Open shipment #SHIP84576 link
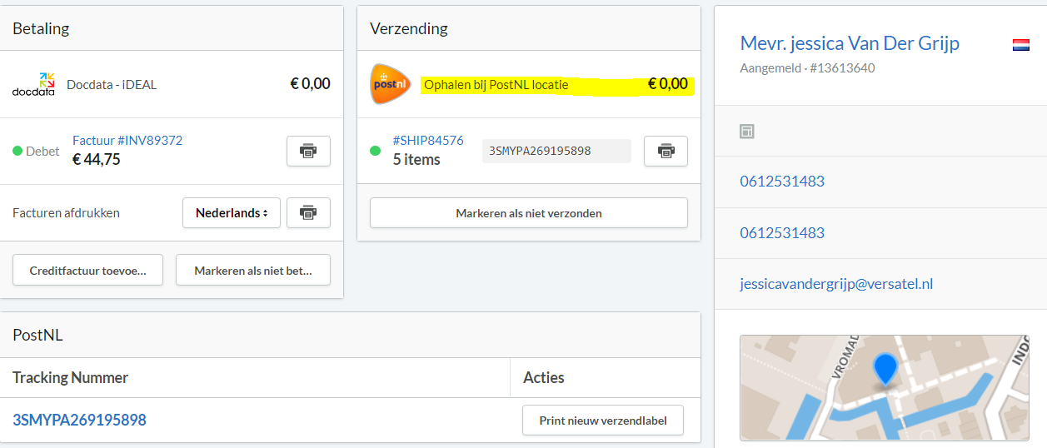The width and height of the screenshot is (1047, 448). click(427, 140)
